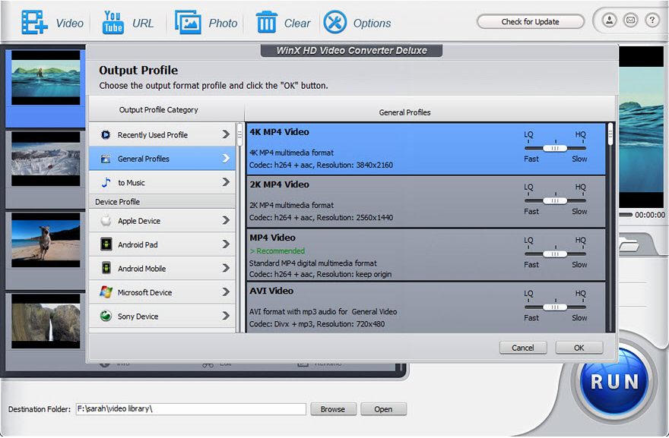This screenshot has height=438, width=669.
Task: Click the Recently Used Profile icon
Action: coord(106,134)
